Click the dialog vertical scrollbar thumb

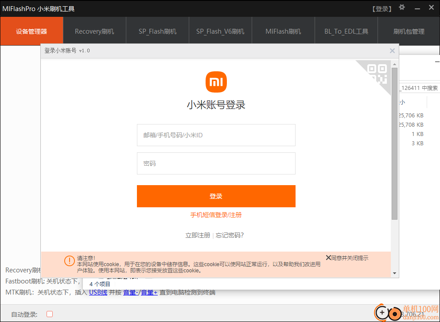click(x=394, y=144)
